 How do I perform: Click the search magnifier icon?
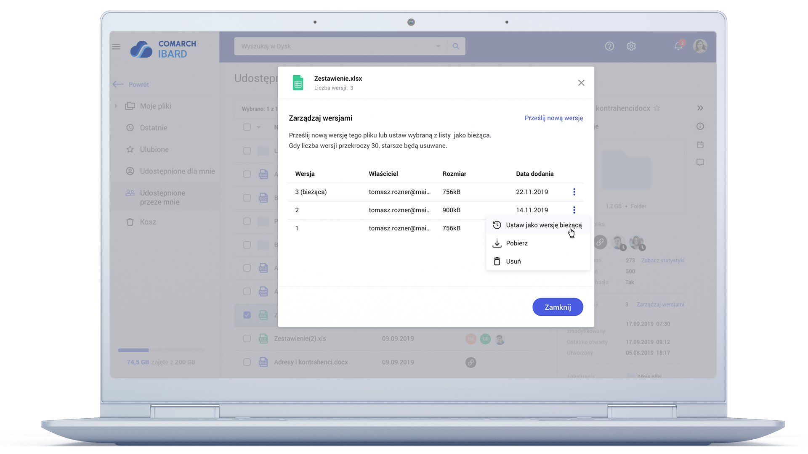tap(456, 46)
